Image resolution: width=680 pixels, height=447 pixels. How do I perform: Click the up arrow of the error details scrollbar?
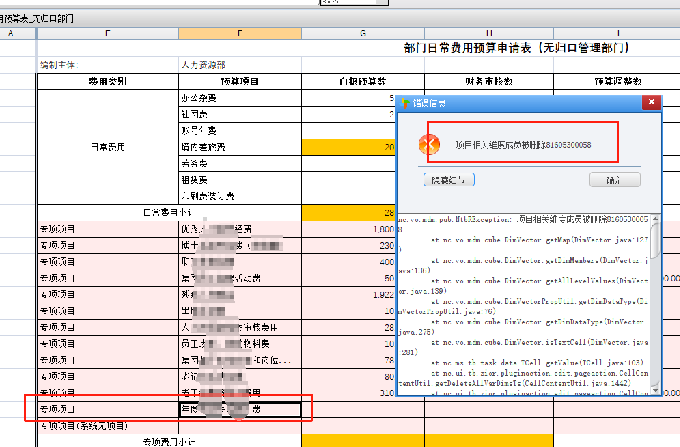(656, 219)
